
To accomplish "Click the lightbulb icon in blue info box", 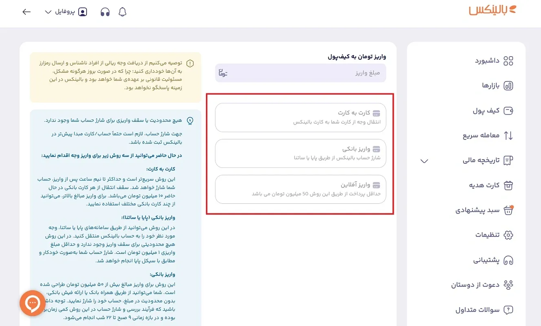I will (190, 121).
